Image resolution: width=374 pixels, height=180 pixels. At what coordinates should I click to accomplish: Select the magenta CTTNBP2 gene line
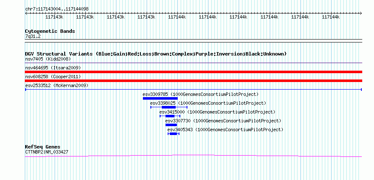(x=193, y=156)
